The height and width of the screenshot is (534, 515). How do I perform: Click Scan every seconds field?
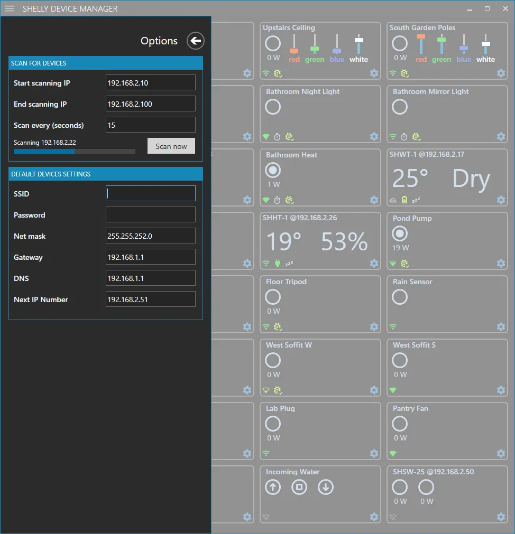click(x=151, y=125)
